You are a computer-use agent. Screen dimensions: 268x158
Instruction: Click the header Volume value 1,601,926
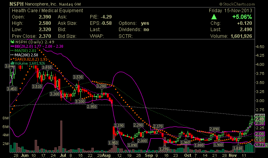241,36
